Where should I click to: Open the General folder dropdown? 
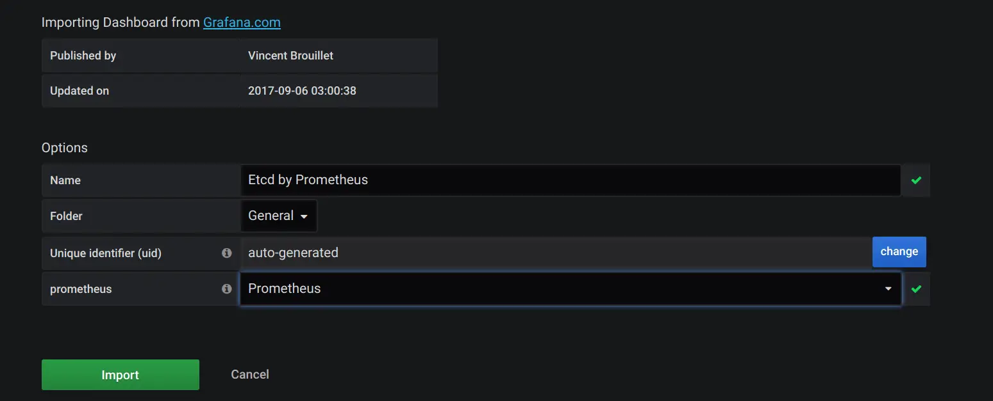click(x=278, y=216)
